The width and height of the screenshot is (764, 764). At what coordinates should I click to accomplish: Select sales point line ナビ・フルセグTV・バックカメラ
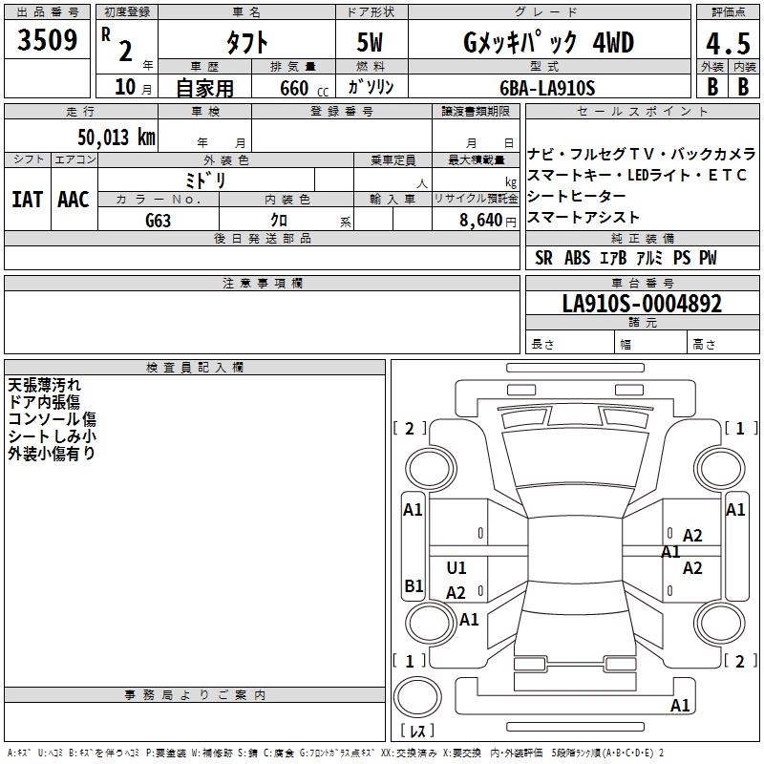[641, 155]
